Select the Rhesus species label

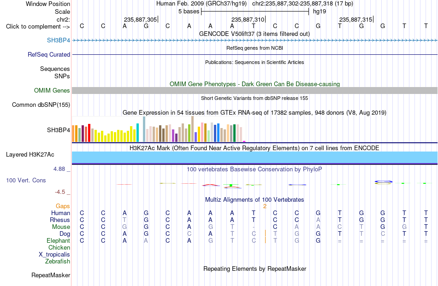coord(60,220)
